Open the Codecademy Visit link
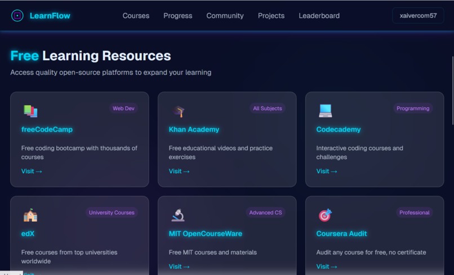454x275 pixels. click(x=327, y=171)
